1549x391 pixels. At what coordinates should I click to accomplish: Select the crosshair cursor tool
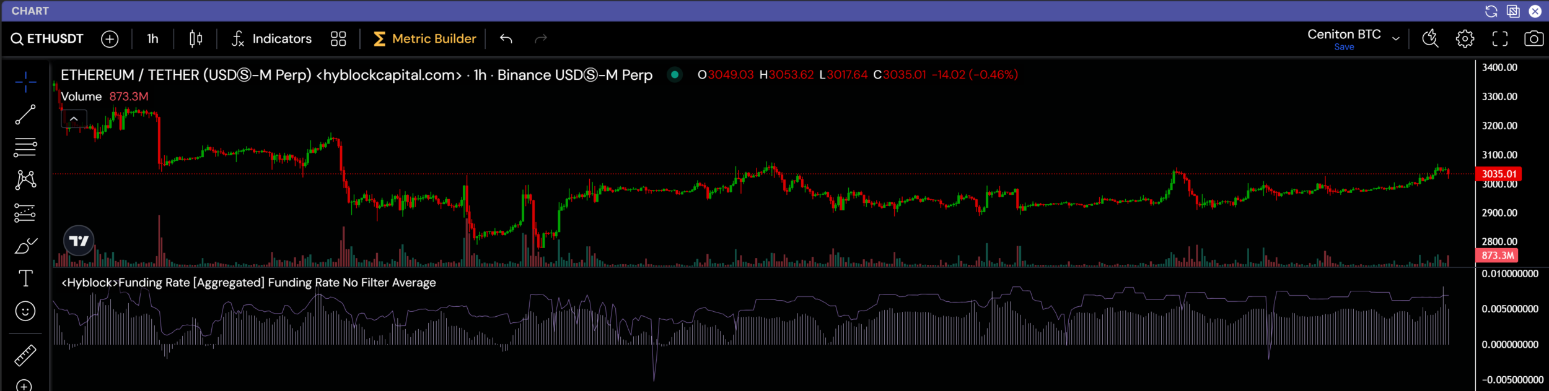tap(25, 82)
